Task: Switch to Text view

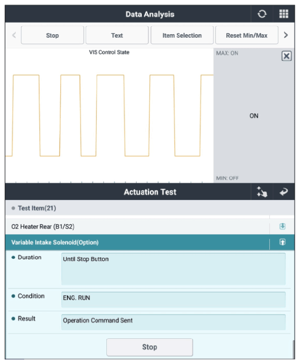Action: 117,35
